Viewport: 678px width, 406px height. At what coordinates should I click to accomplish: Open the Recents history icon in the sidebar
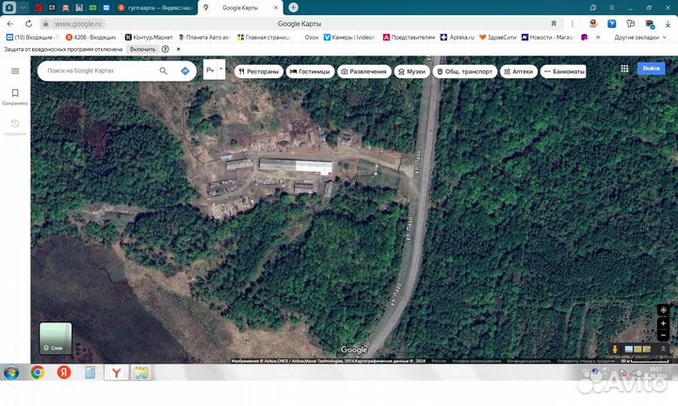tap(15, 123)
